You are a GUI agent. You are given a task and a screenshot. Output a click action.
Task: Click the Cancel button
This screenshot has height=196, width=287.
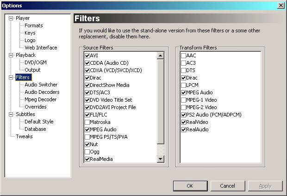tap(227, 186)
